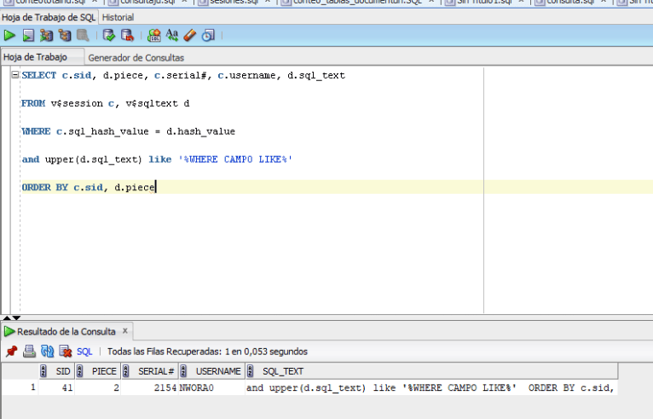Image resolution: width=653 pixels, height=419 pixels.
Task: Run the statement with the green play icon
Action: point(9,36)
